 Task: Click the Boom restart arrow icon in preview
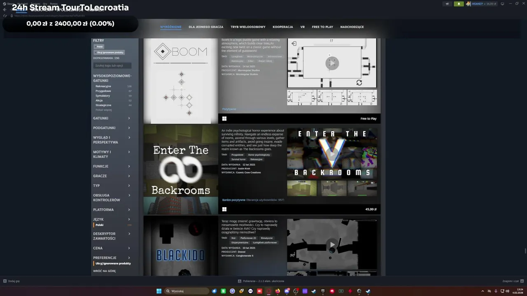point(359,83)
